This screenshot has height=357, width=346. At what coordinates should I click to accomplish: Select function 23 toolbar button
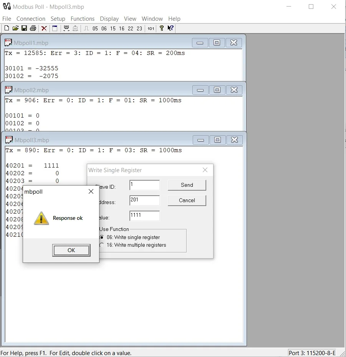pos(139,28)
